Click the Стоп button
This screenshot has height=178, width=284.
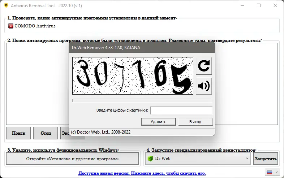click(46, 133)
